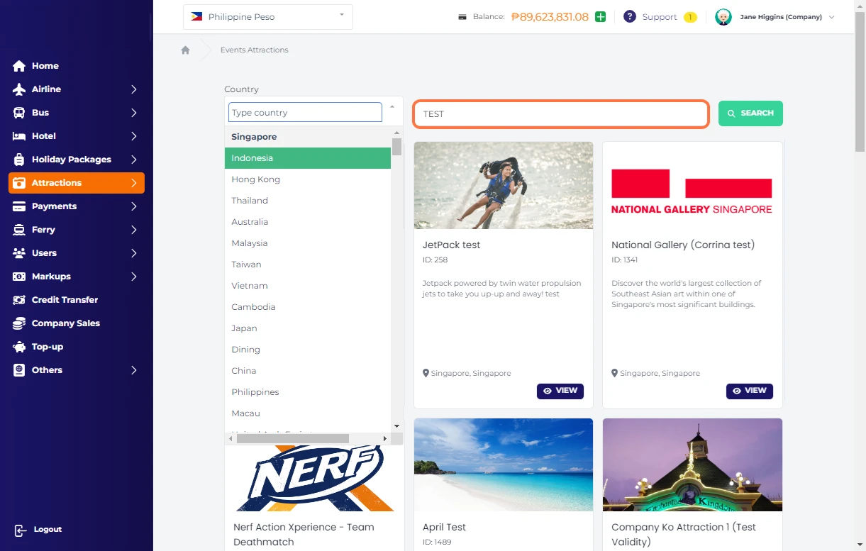Click the Top-up piggy bank icon

point(19,347)
